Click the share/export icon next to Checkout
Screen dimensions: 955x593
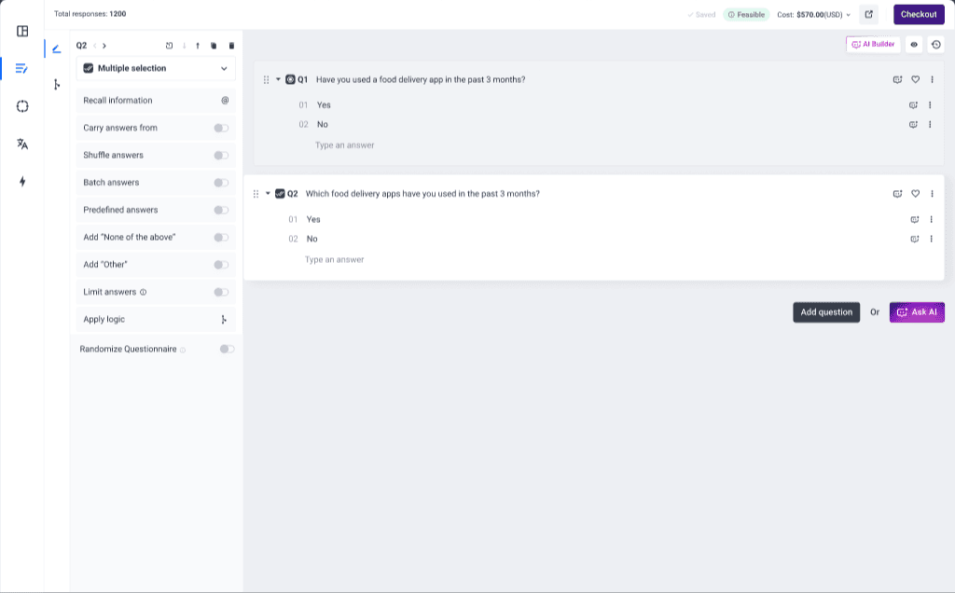click(x=869, y=14)
